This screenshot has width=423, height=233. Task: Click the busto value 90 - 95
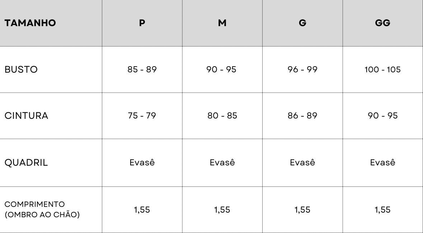(x=221, y=69)
